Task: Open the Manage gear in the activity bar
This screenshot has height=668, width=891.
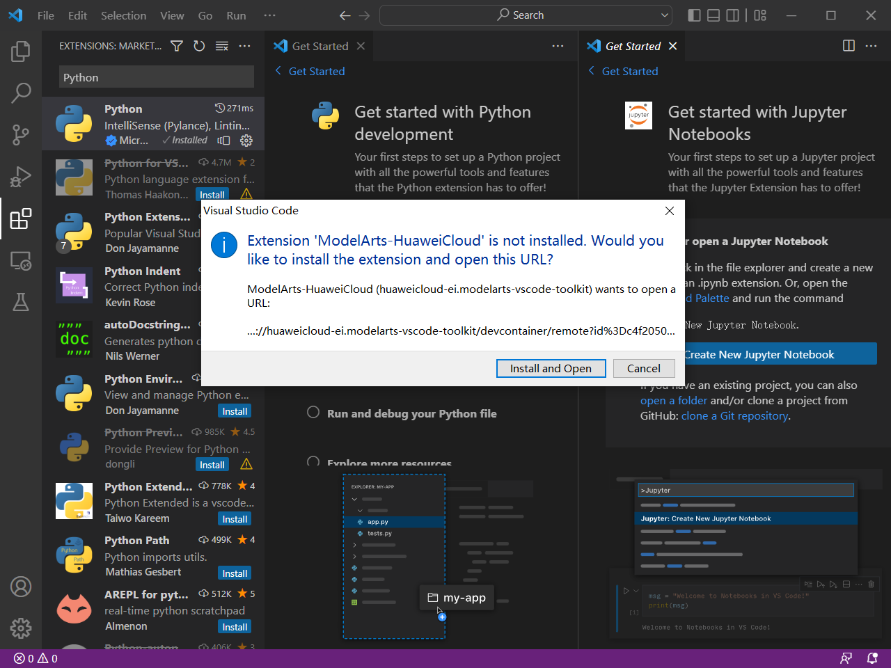Action: (21, 628)
